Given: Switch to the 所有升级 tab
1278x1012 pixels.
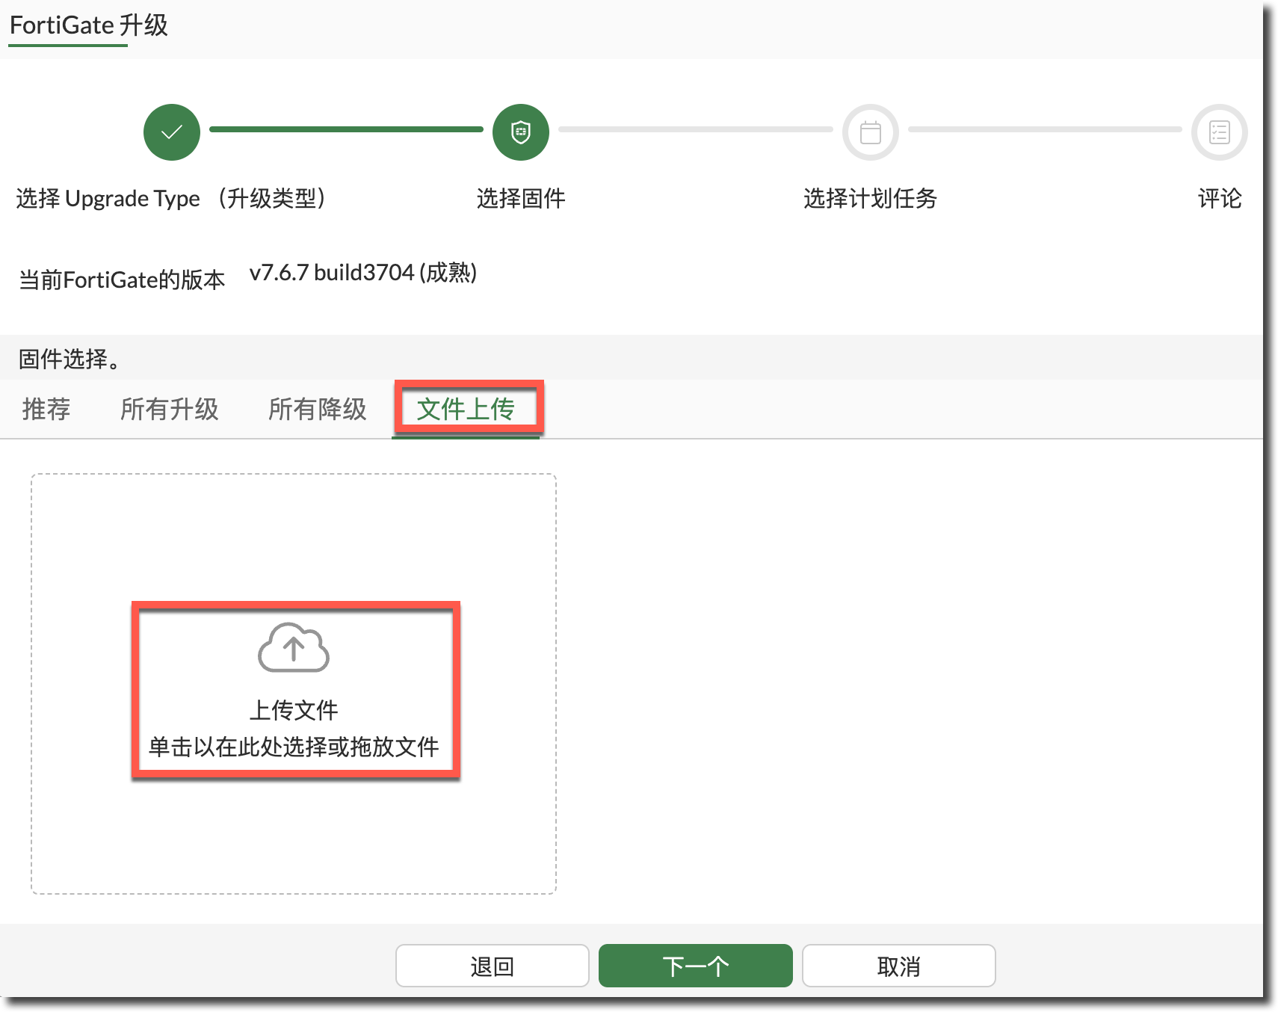Looking at the screenshot, I should point(170,409).
